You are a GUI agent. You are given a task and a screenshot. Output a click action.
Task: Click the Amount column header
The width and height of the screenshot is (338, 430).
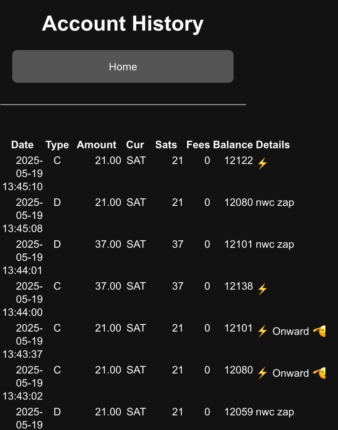click(96, 145)
